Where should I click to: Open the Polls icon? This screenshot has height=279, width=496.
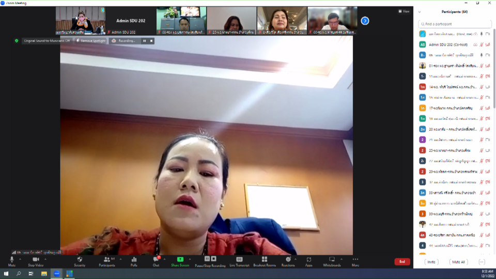[134, 261]
